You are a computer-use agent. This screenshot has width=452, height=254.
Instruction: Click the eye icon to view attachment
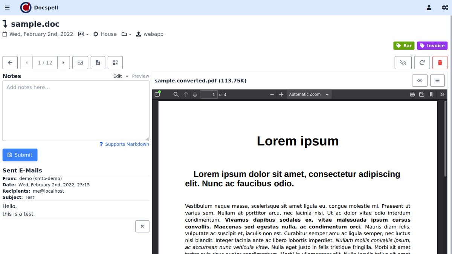[420, 81]
